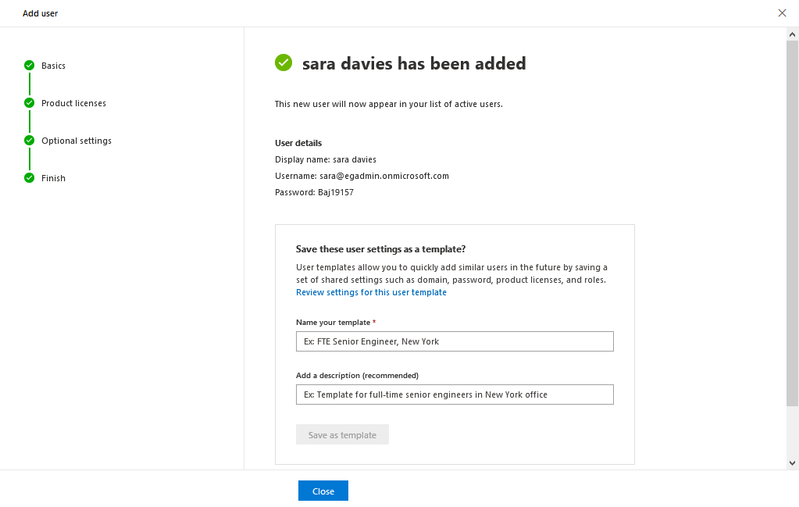Go to the Finish step label
The height and width of the screenshot is (507, 799).
[54, 178]
